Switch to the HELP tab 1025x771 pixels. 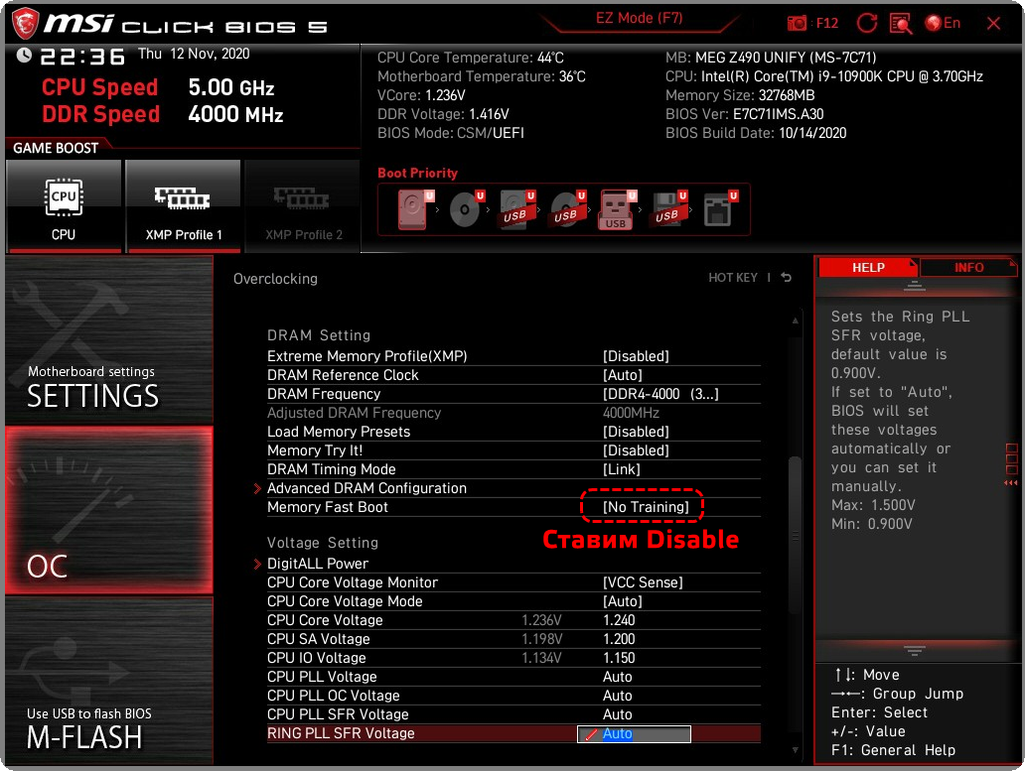pyautogui.click(x=867, y=268)
